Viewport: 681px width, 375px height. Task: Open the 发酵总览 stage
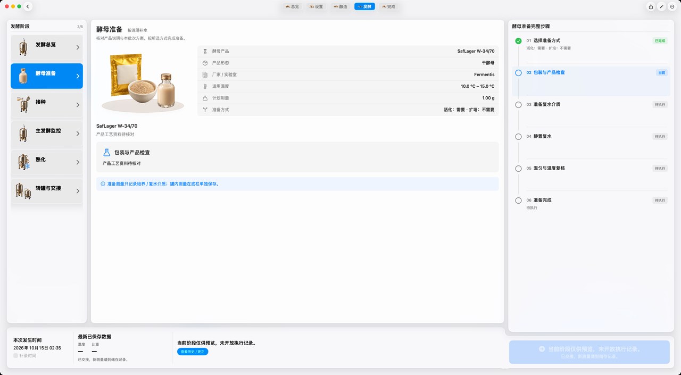click(x=47, y=47)
